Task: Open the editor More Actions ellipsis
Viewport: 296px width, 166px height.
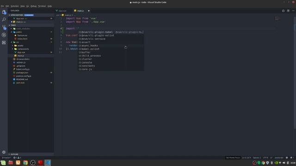Action: pos(293,11)
